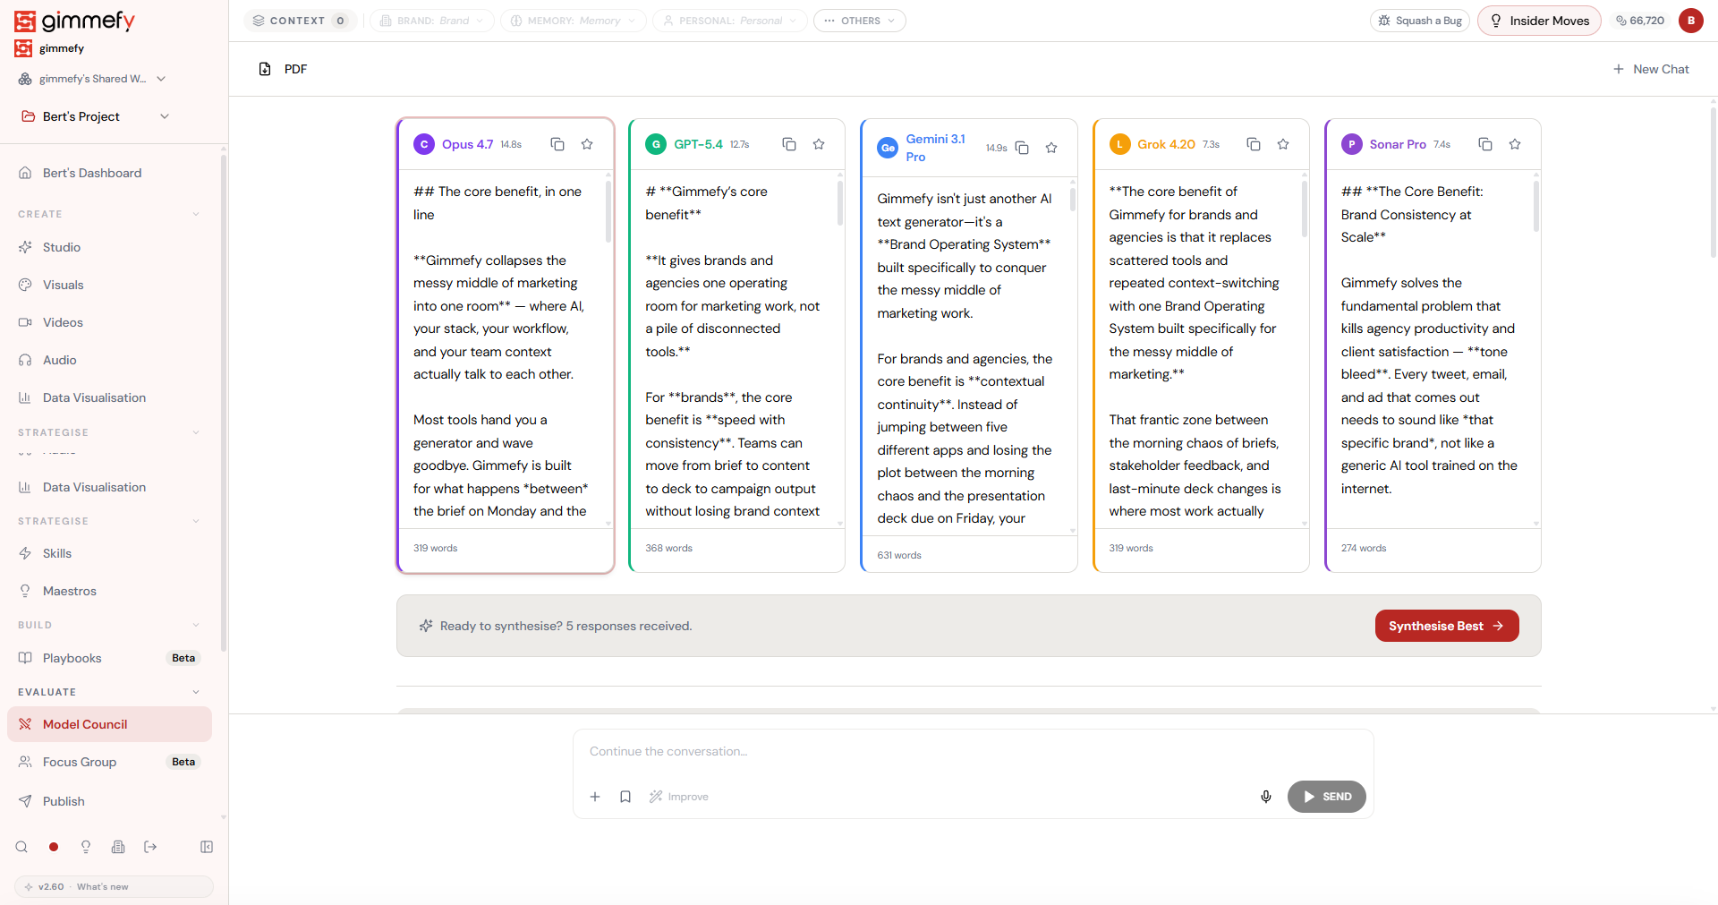Open Focus Group beta
The height and width of the screenshot is (905, 1718).
[109, 762]
